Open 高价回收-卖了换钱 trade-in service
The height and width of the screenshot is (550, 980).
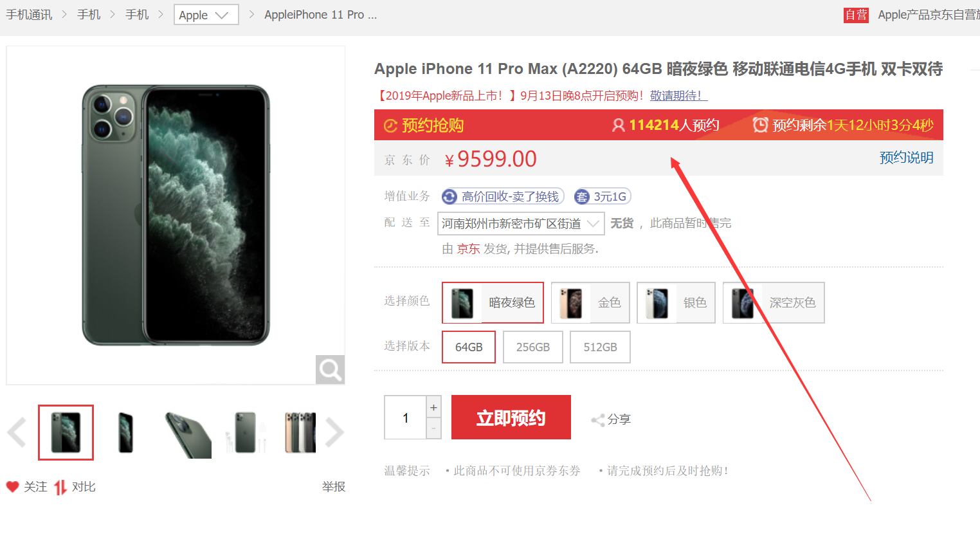click(503, 196)
